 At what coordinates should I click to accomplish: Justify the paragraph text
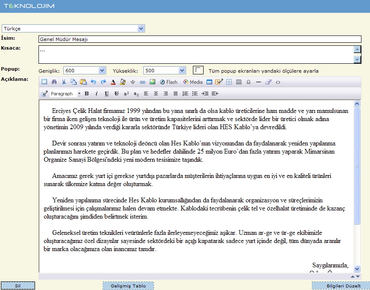tap(175, 94)
